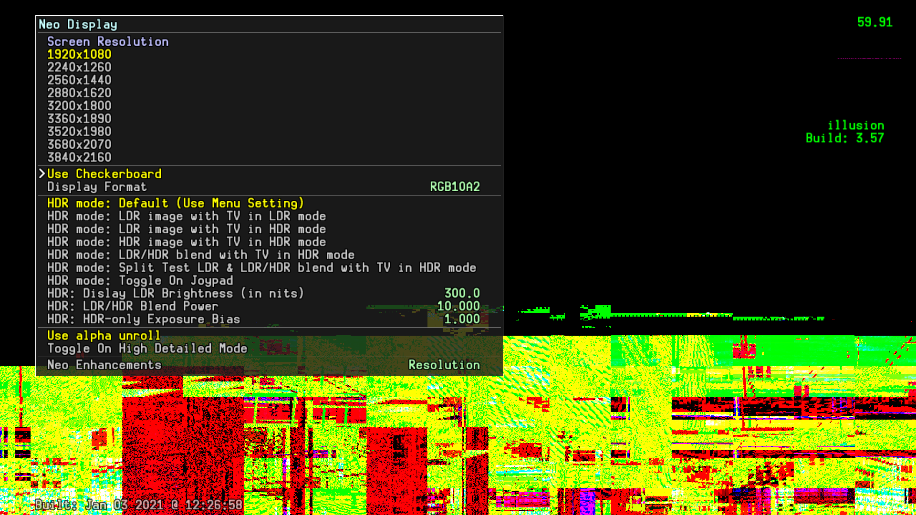Select HDR mode Split Test LDR & LDR/HDR blend
Image resolution: width=916 pixels, height=515 pixels.
coord(261,268)
